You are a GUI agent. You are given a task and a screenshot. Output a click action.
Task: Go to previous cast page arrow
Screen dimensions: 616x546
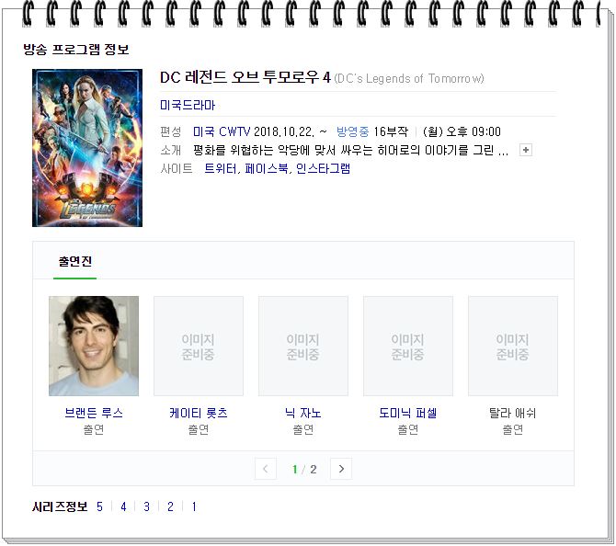pos(266,469)
